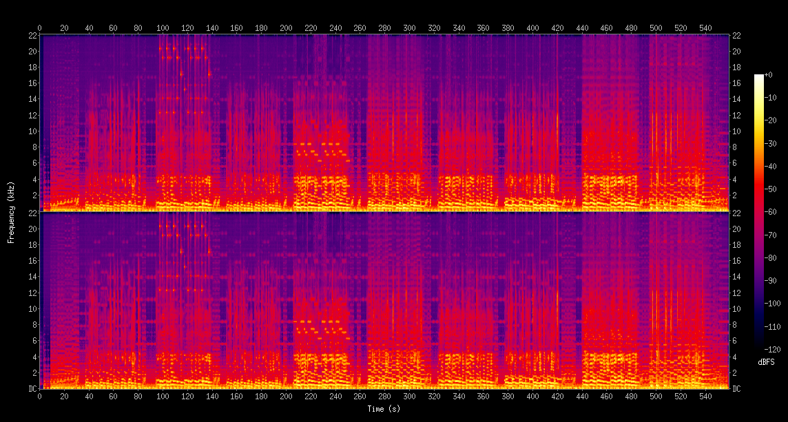Viewport: 788px width, 422px height.
Task: Click the dark blue -100 dBFS colorbar band
Action: [x=758, y=304]
